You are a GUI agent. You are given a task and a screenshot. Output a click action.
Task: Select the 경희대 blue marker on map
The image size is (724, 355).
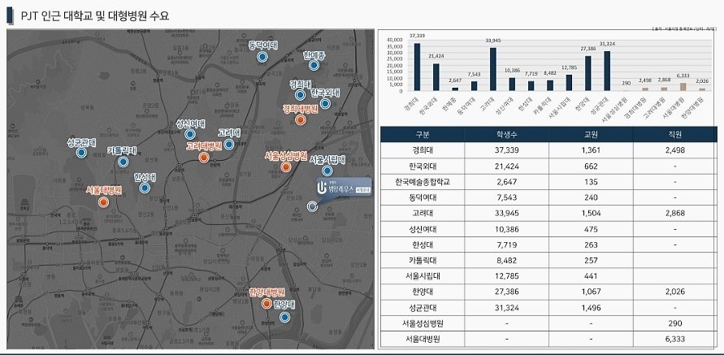(x=300, y=96)
